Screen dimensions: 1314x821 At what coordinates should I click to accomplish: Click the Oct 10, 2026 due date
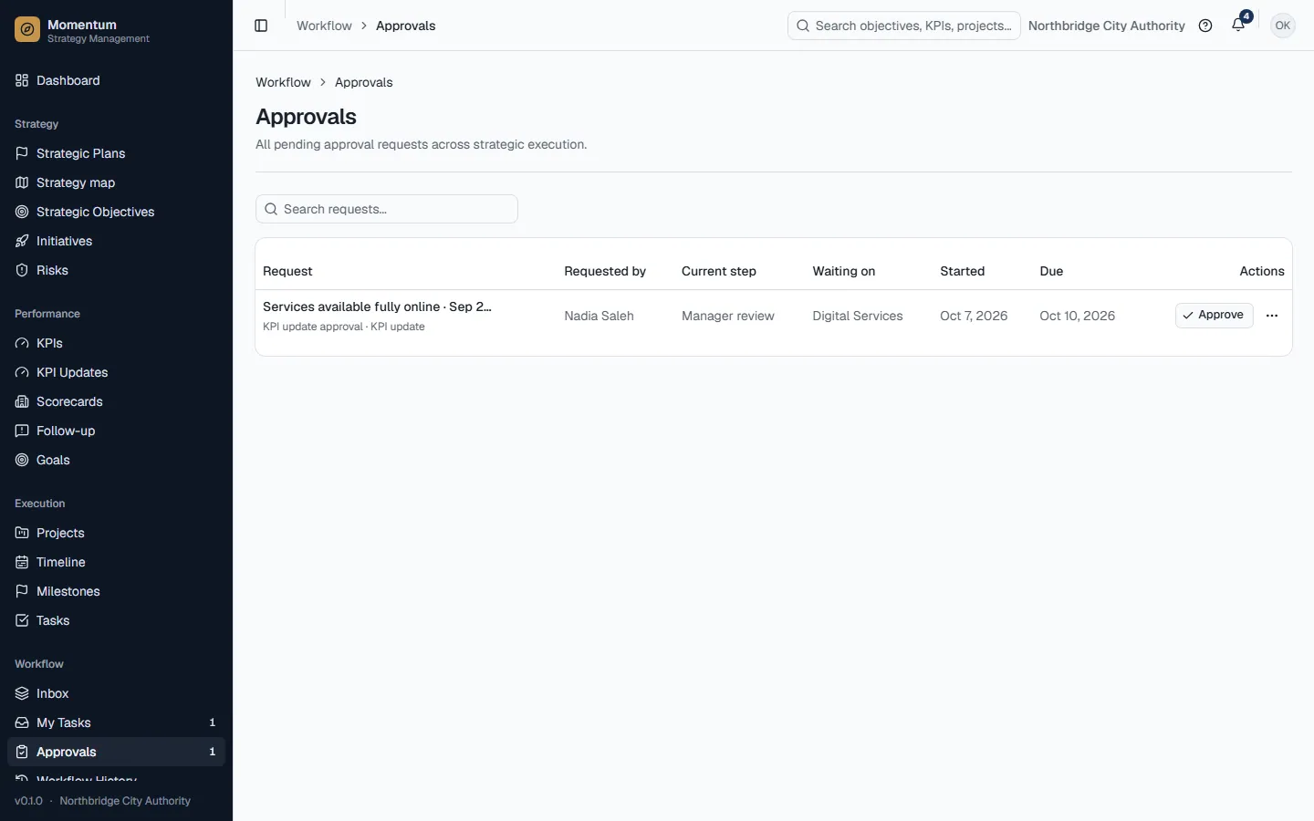(1077, 316)
